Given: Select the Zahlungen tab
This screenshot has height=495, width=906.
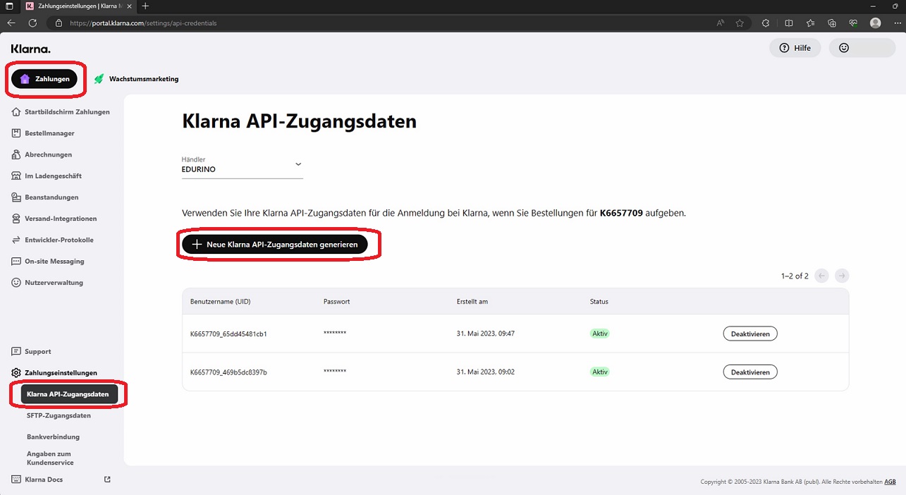Looking at the screenshot, I should (x=44, y=79).
